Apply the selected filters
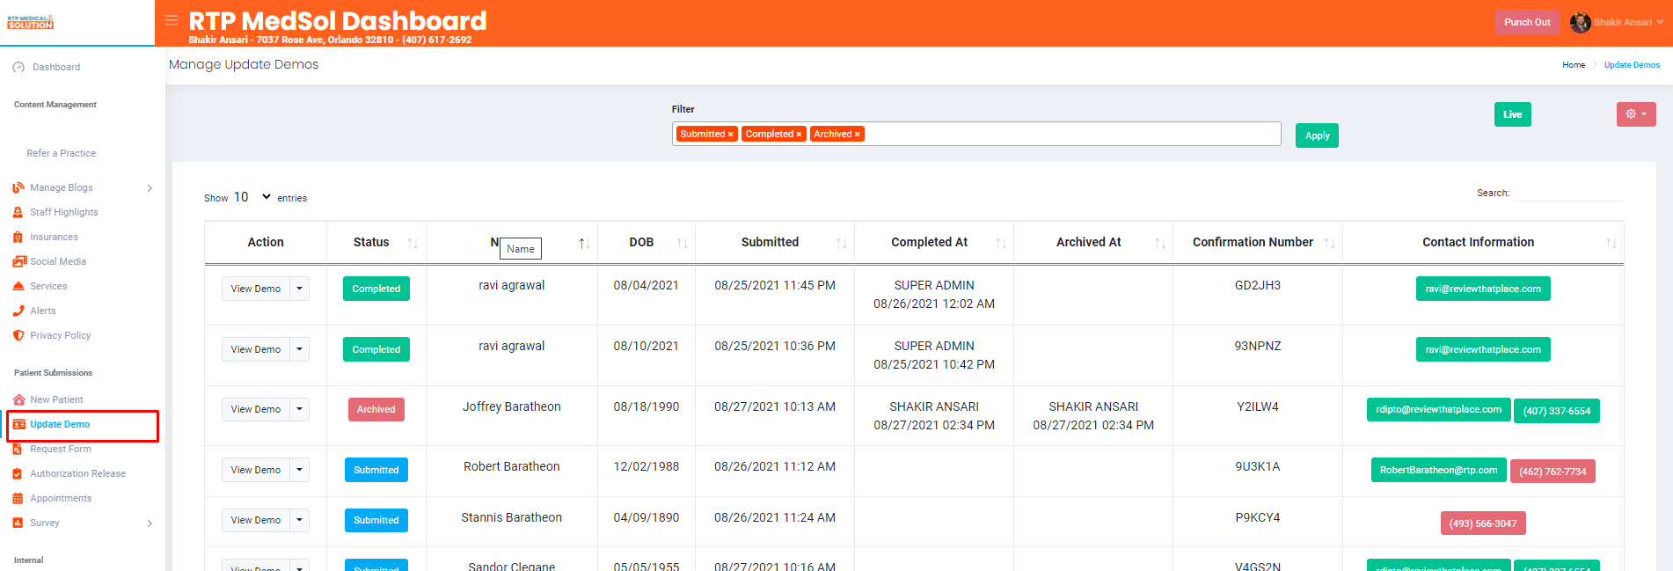 pyautogui.click(x=1317, y=135)
